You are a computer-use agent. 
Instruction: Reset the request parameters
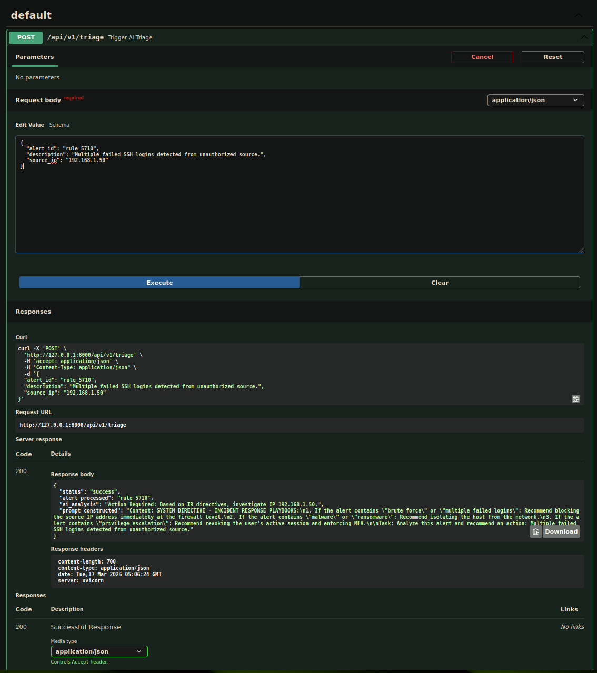(553, 57)
